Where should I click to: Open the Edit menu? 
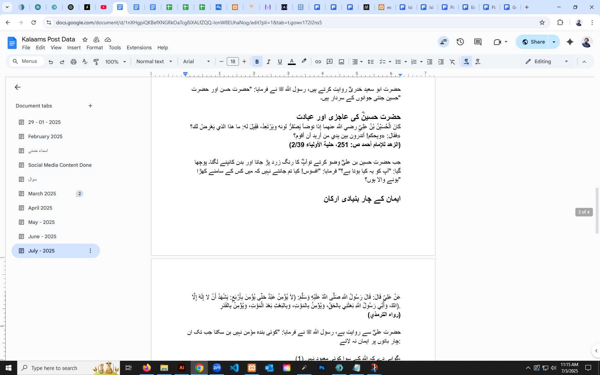(41, 47)
